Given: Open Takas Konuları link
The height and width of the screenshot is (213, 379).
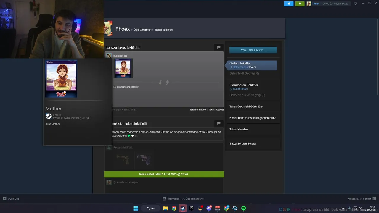Looking at the screenshot, I should [239, 129].
